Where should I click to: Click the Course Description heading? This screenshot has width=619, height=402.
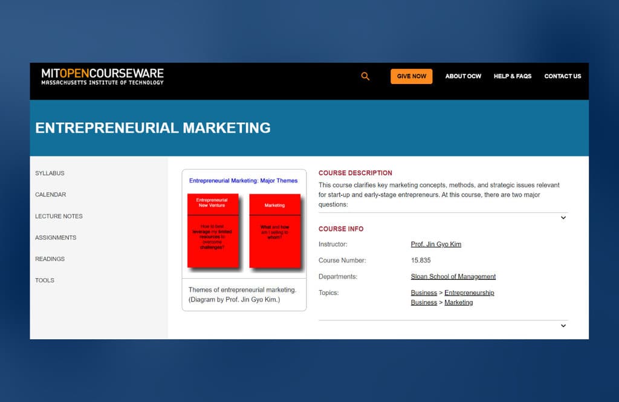tap(355, 173)
